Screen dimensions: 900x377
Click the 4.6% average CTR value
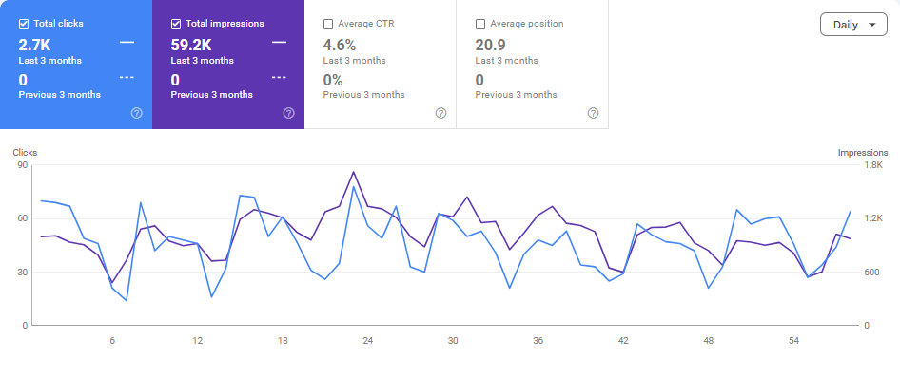(340, 45)
